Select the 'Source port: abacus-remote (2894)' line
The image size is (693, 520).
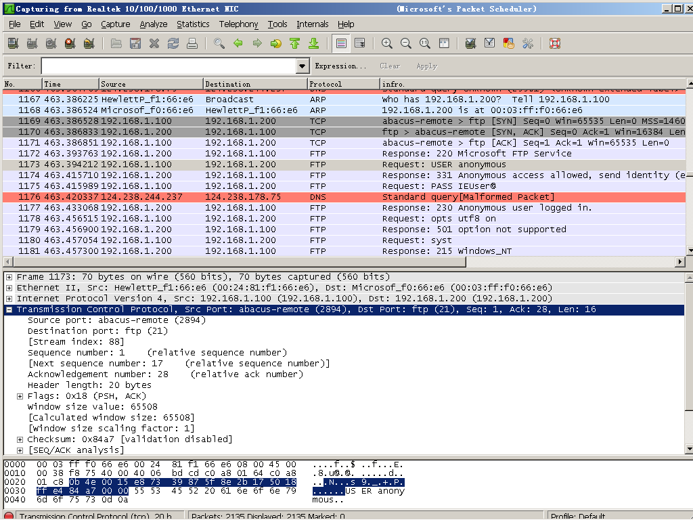pyautogui.click(x=116, y=320)
